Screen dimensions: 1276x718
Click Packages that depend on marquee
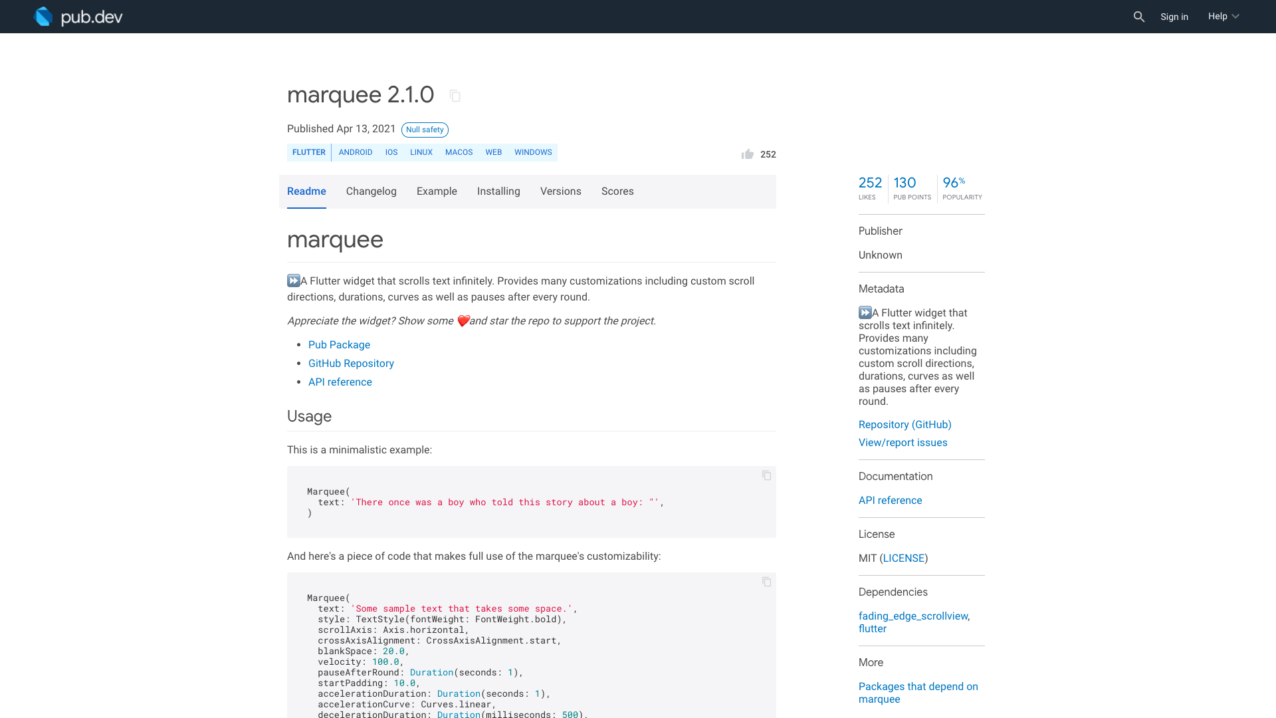click(918, 693)
